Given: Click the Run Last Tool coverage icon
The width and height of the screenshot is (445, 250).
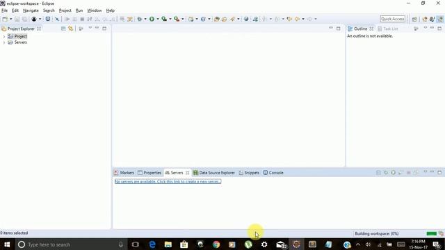Looking at the screenshot, I should 164,19.
